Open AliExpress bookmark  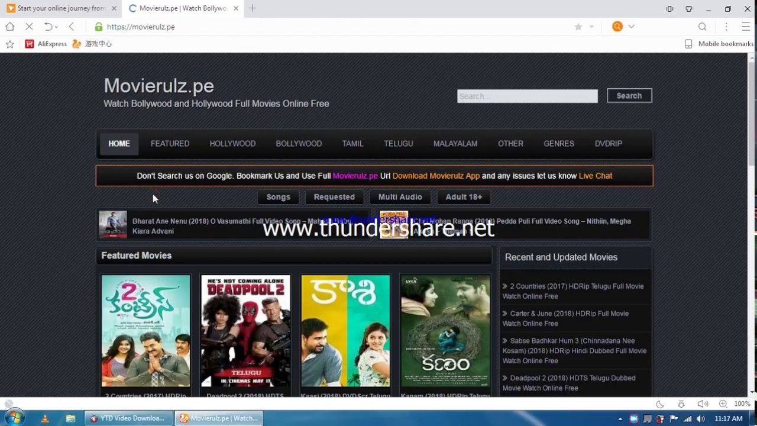click(46, 44)
